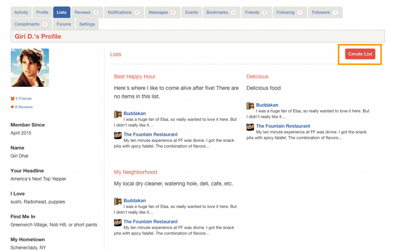Image resolution: width=396 pixels, height=250 pixels.
Task: Click Buddakan thumbnail in My Neighborhood
Action: pyautogui.click(x=118, y=201)
